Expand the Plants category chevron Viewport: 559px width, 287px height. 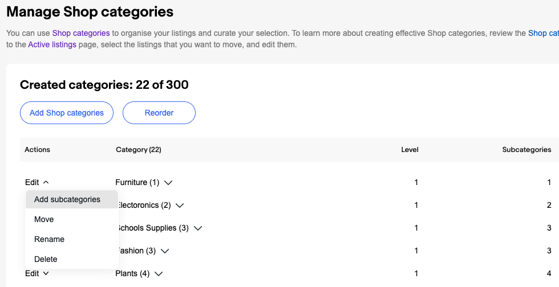click(159, 274)
